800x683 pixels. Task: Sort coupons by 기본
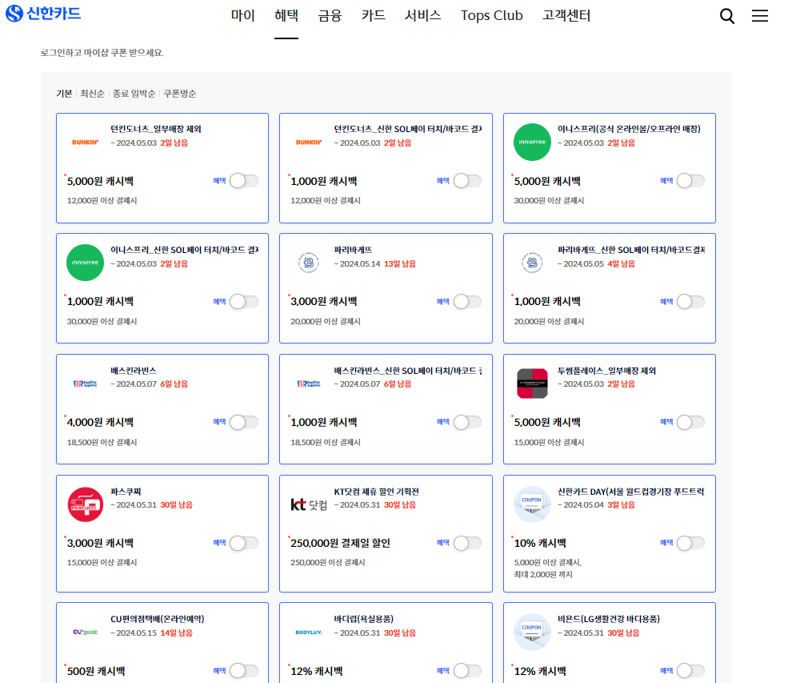(x=64, y=94)
